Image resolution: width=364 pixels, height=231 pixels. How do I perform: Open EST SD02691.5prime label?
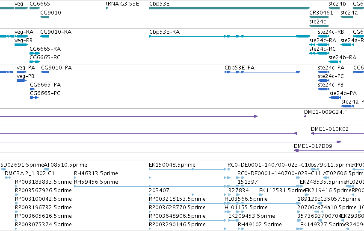22,165
